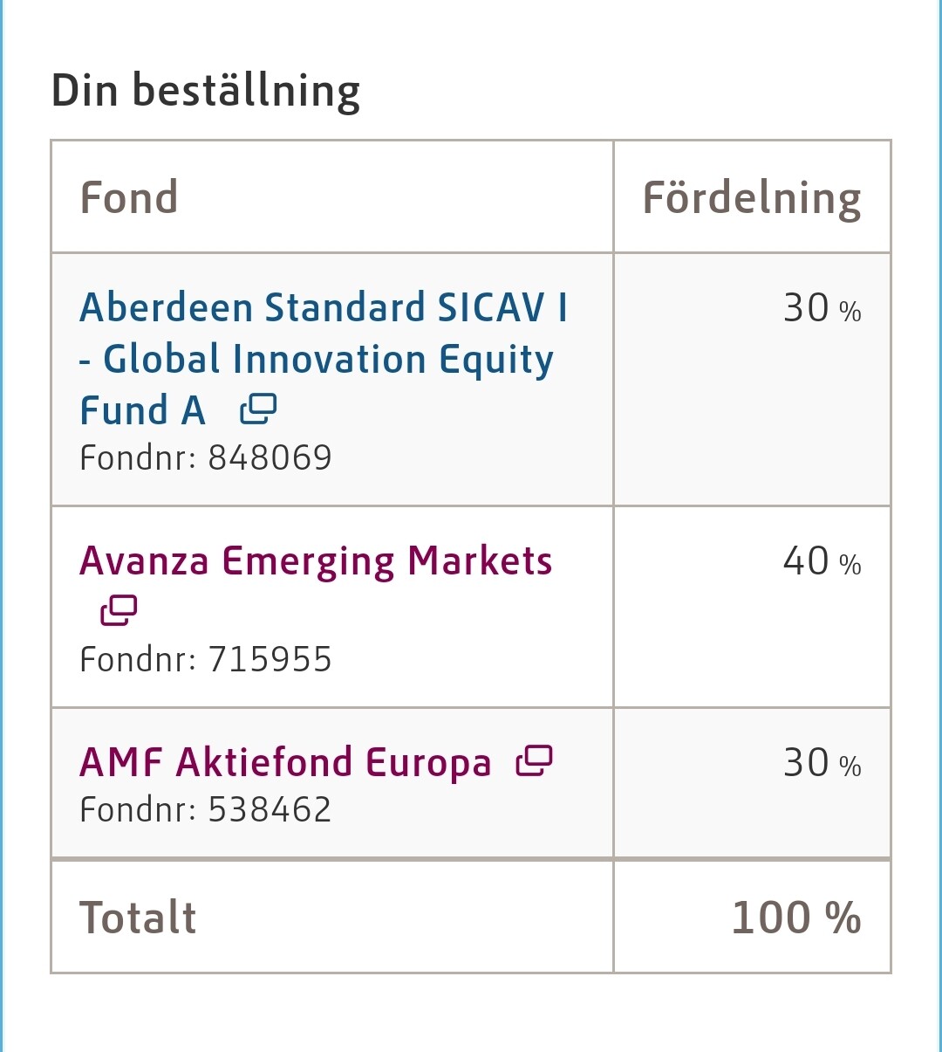Screen dimensions: 942x1052
Task: Click the 40 % allocation for Avanza fund
Action: pos(822,561)
